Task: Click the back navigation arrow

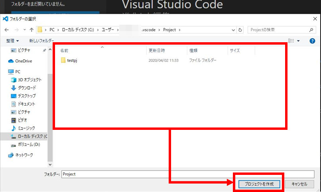Action: (x=6, y=30)
